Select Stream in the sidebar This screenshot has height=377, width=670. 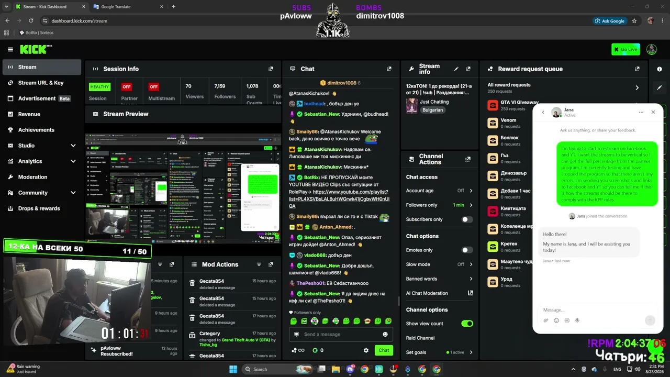coord(42,67)
